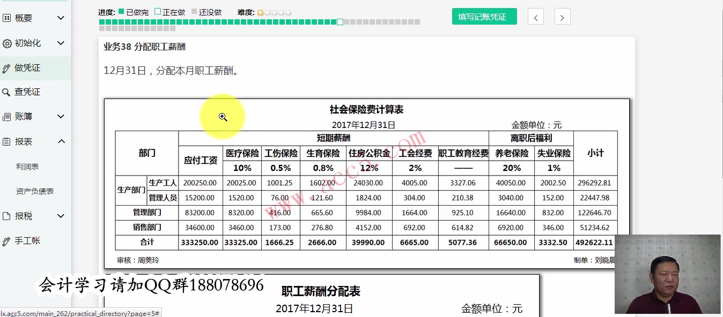Expand the 账簿 sidebar section
Viewport: 723px width, 317px height.
pyautogui.click(x=61, y=116)
